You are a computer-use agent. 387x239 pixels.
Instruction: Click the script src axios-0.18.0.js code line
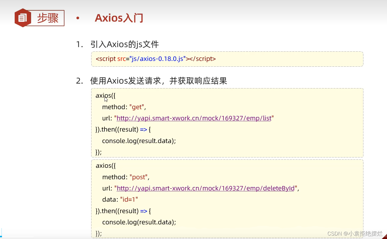click(x=156, y=59)
